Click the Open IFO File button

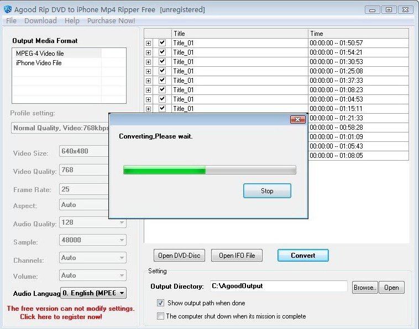(x=237, y=256)
